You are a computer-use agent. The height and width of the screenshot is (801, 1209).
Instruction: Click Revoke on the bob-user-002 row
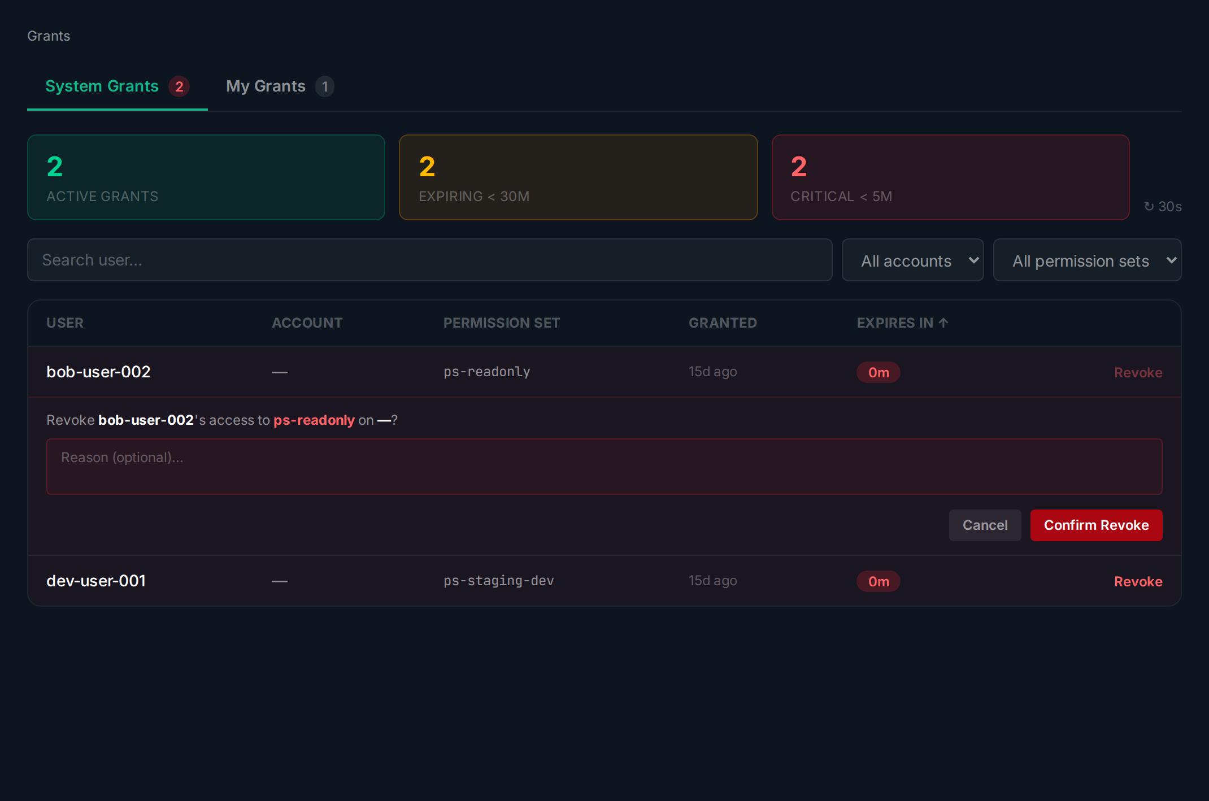pyautogui.click(x=1138, y=372)
